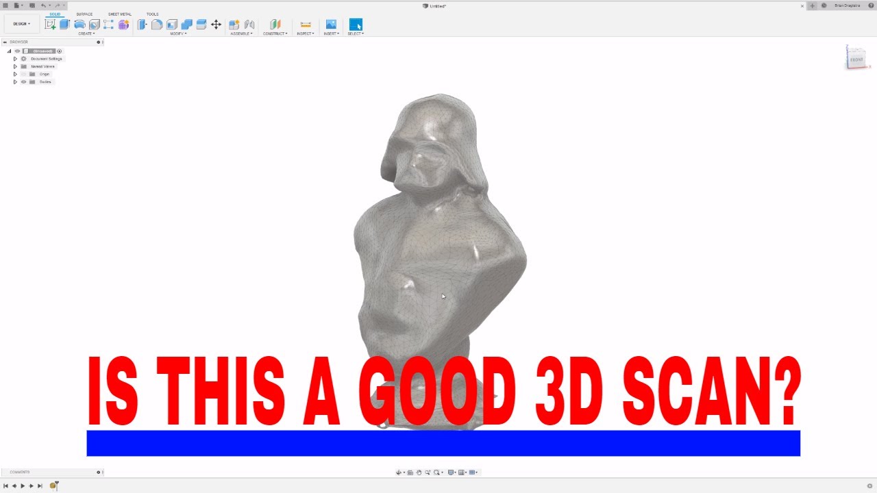The width and height of the screenshot is (877, 493).
Task: Select the Measure tool
Action: pyautogui.click(x=306, y=25)
